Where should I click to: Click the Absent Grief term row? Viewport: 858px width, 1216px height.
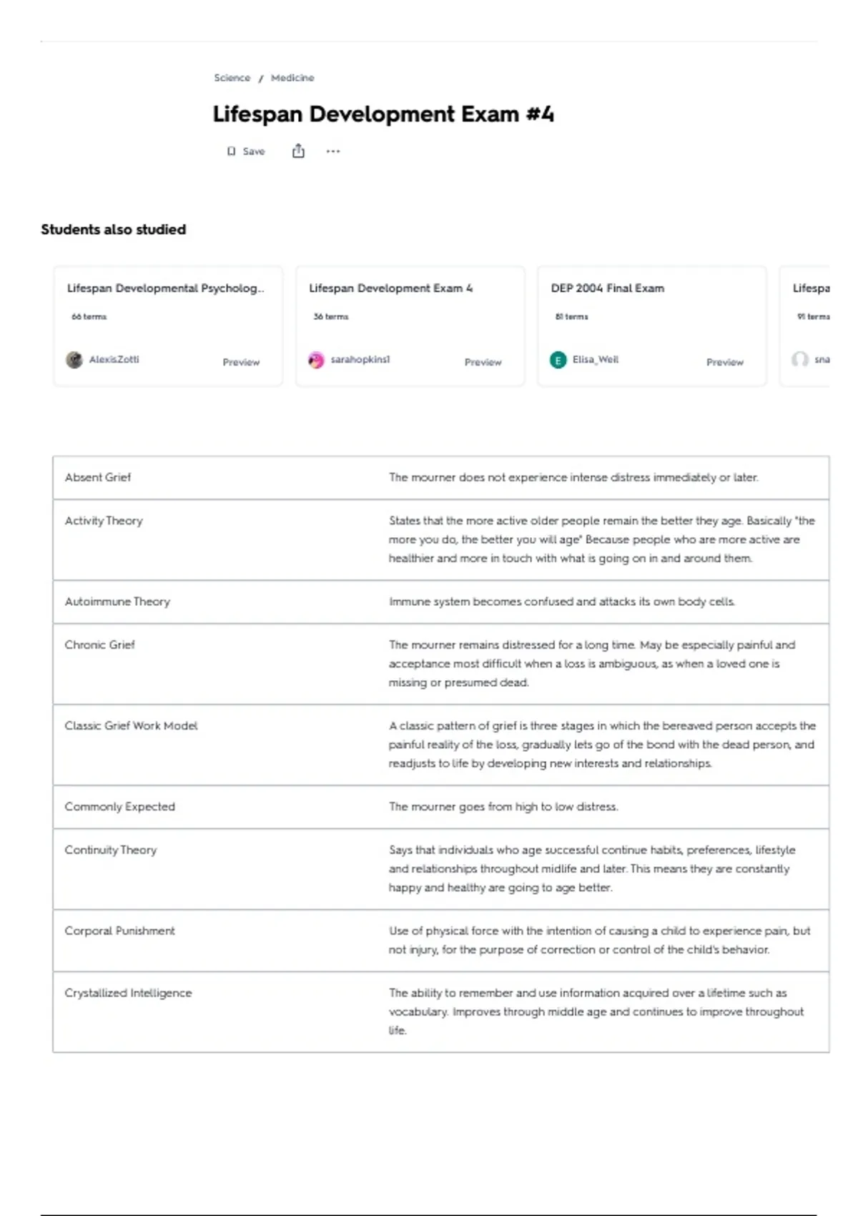coord(98,478)
